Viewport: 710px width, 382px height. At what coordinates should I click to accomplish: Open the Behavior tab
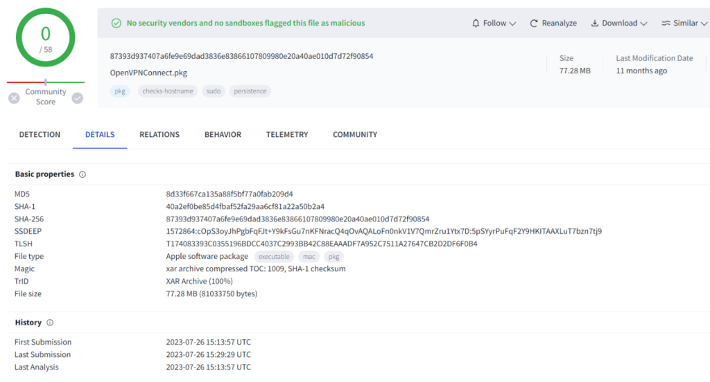[x=223, y=135]
